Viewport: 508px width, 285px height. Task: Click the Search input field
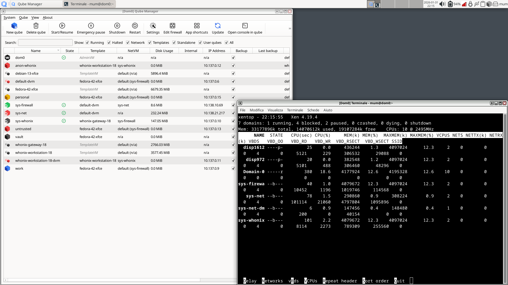coord(45,42)
